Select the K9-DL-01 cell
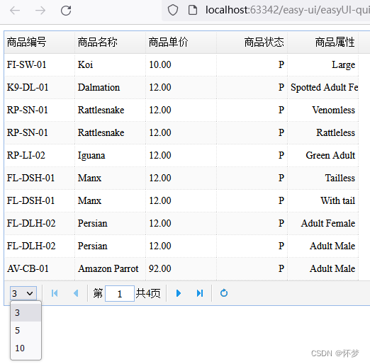Image resolution: width=370 pixels, height=364 pixels. [39, 87]
